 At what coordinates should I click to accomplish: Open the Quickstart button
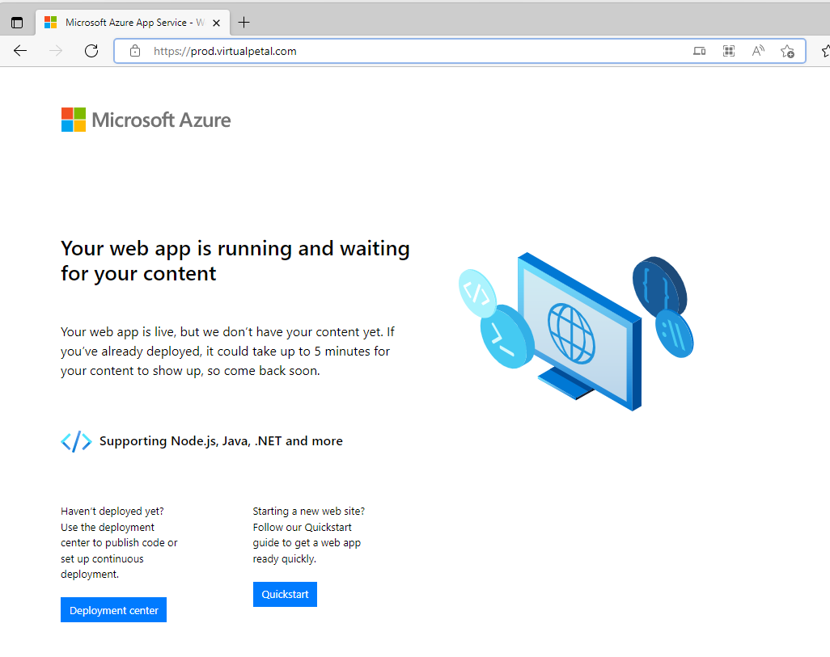pyautogui.click(x=285, y=595)
